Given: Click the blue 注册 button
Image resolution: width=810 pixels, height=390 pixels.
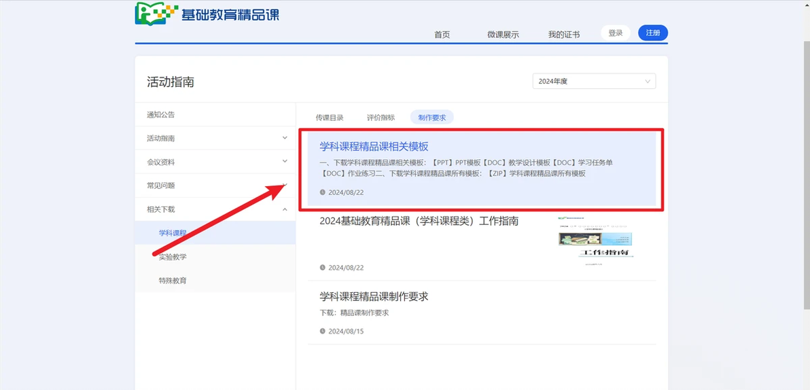Looking at the screenshot, I should click(x=653, y=33).
